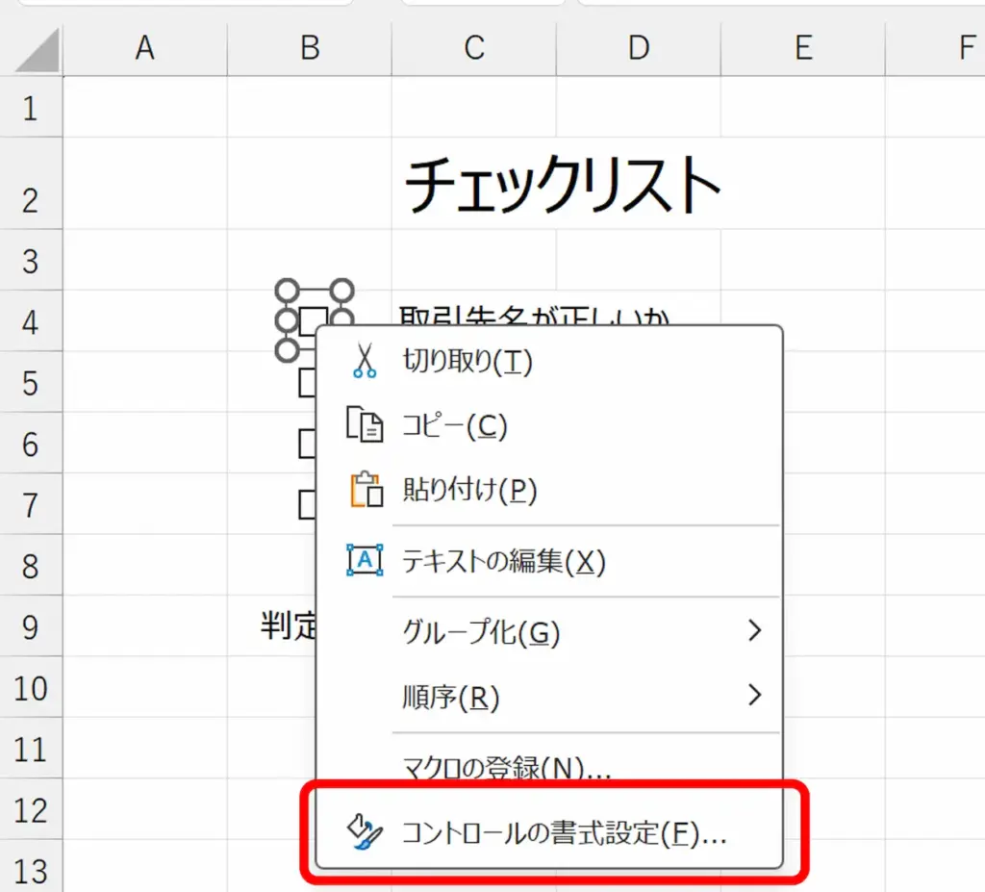Select column header D
Image resolution: width=985 pixels, height=892 pixels.
(x=638, y=48)
